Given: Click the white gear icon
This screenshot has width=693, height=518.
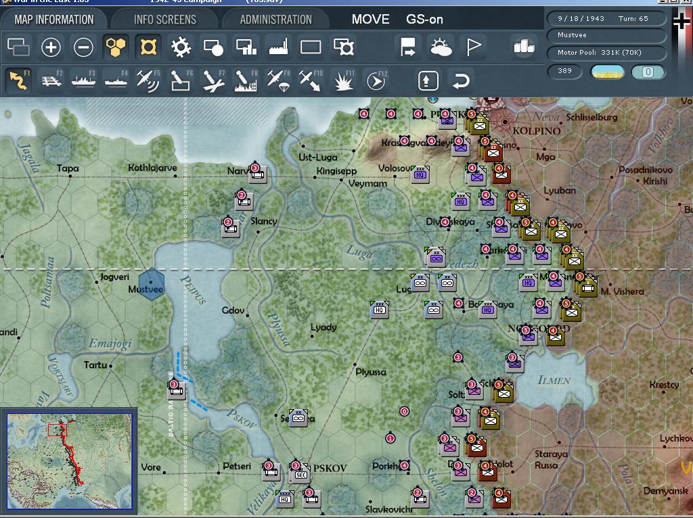Looking at the screenshot, I should [181, 47].
